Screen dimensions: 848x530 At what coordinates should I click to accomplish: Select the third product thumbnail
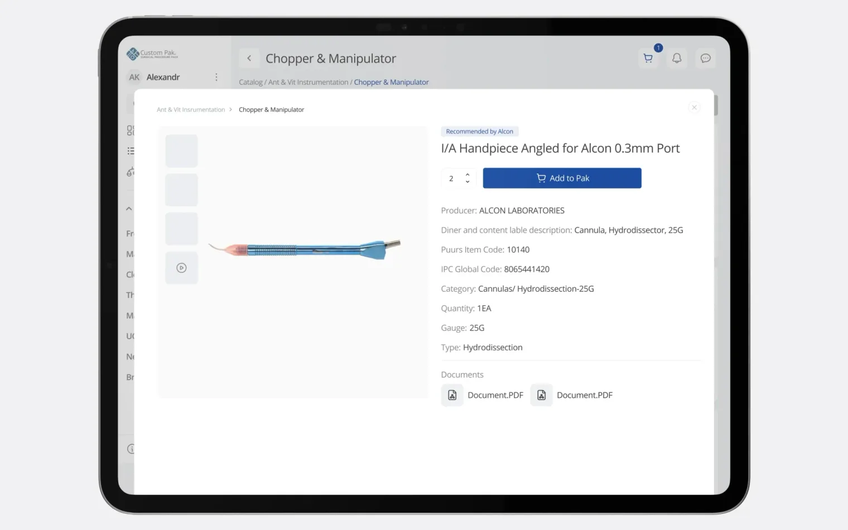pos(181,229)
